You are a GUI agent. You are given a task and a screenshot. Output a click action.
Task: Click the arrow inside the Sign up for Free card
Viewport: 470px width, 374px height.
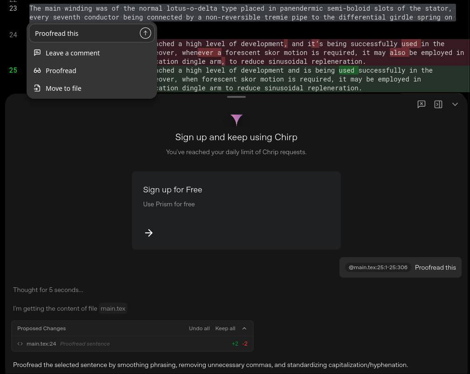(149, 232)
